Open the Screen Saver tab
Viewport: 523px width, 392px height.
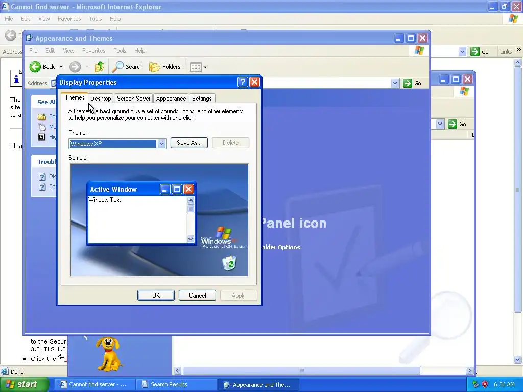click(133, 99)
